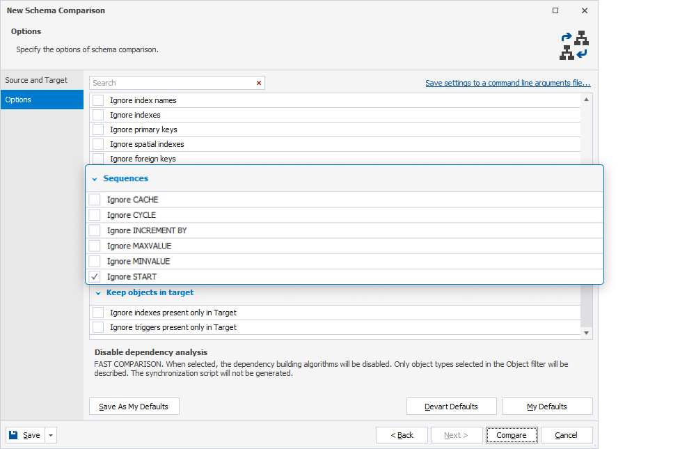Select the Options page in sidebar
The image size is (696, 449).
click(42, 100)
